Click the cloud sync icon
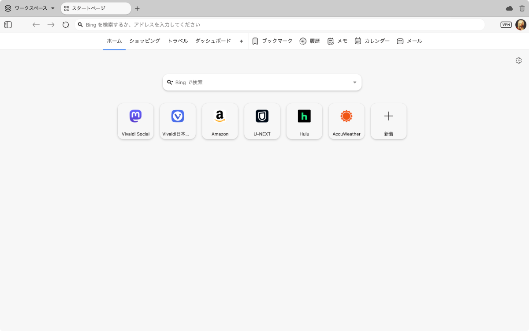Viewport: 529px width, 331px height. 509,8
